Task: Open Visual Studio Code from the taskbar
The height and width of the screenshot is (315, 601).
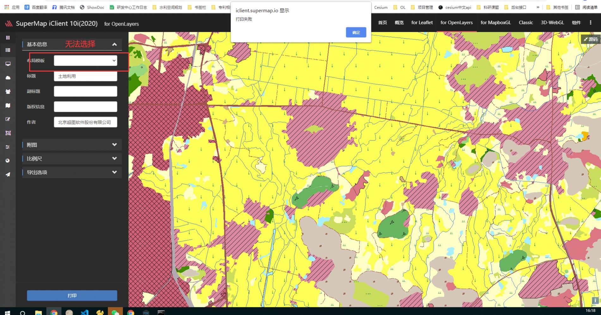Action: coord(84,312)
